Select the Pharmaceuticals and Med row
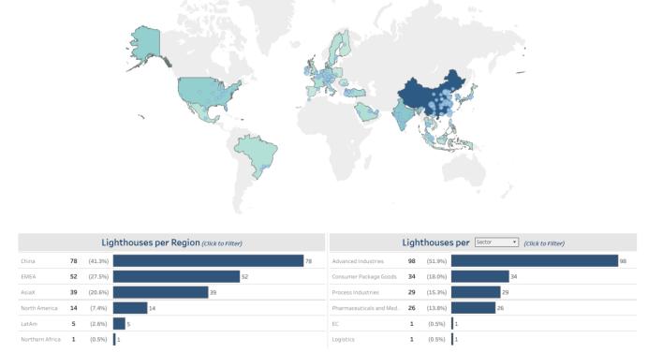 pyautogui.click(x=483, y=308)
